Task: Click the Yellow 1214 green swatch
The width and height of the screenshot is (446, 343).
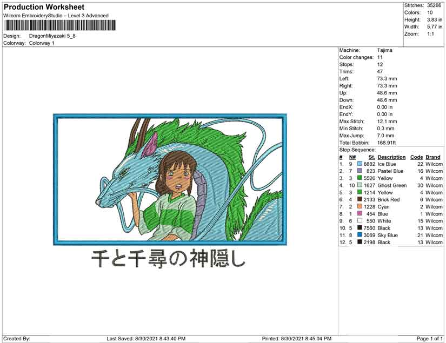Action: pyautogui.click(x=360, y=192)
